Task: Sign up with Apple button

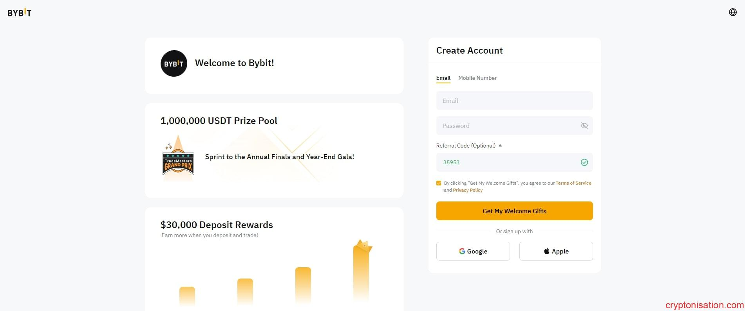Action: click(x=556, y=251)
